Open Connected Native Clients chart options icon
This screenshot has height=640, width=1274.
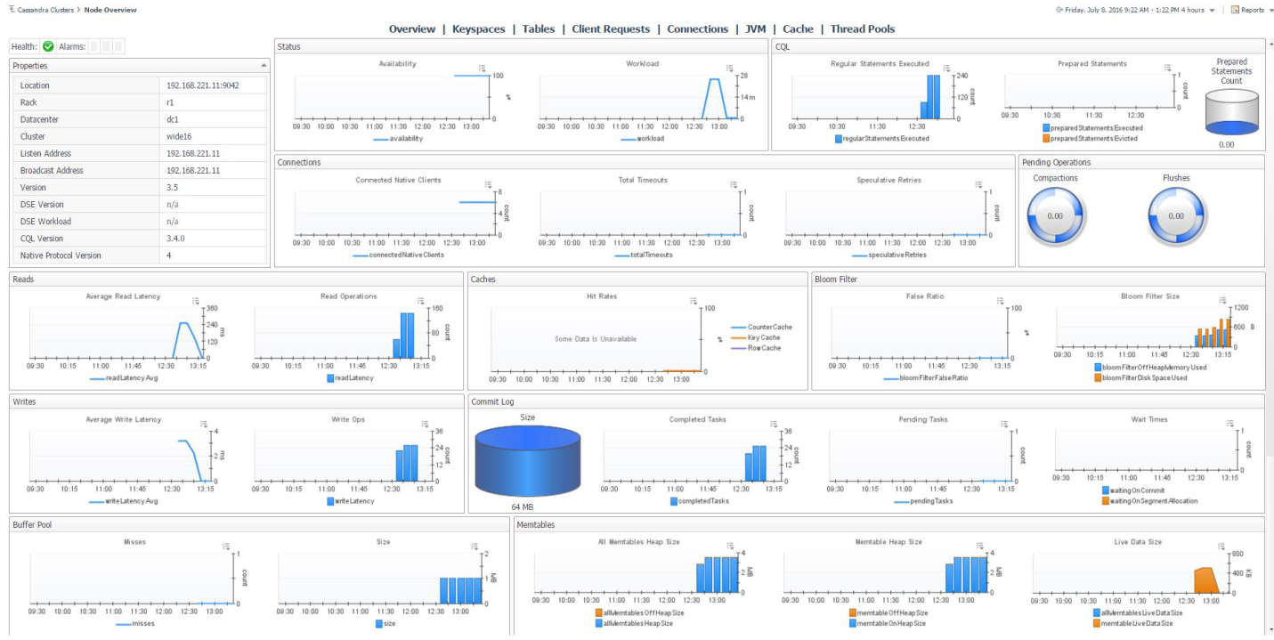pos(487,184)
